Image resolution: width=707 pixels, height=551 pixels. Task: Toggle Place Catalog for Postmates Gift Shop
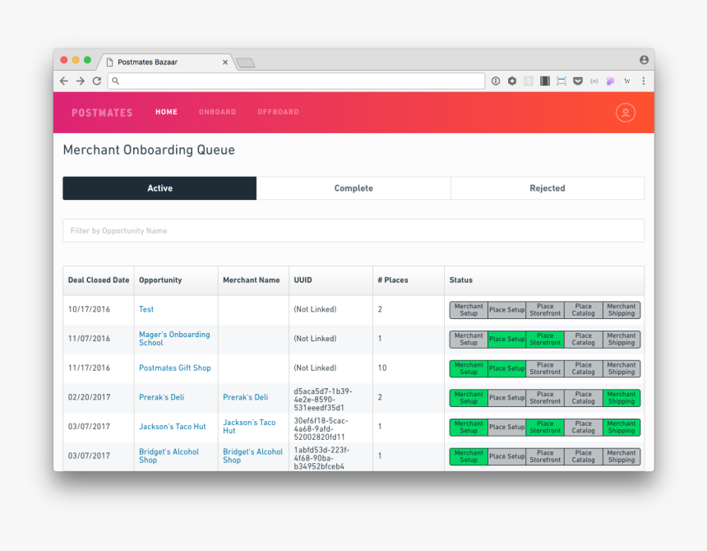[x=583, y=368]
